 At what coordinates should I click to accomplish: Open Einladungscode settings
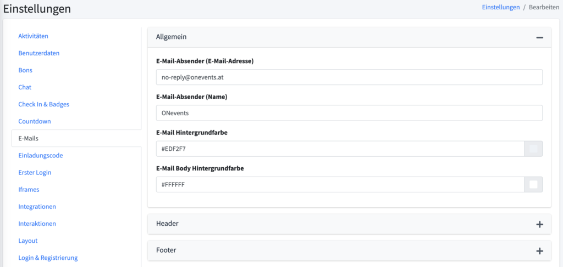[41, 155]
